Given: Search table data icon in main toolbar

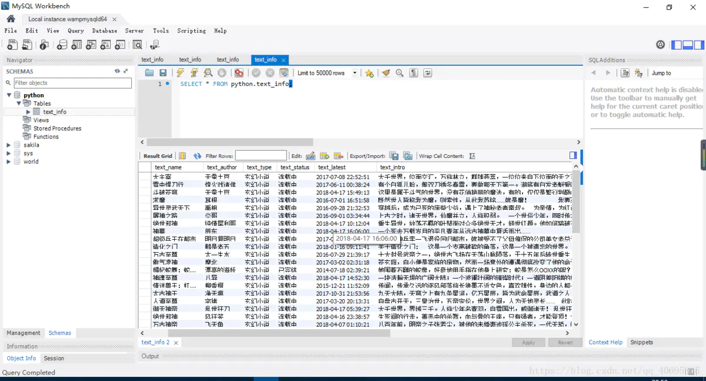Looking at the screenshot, I should coord(138,45).
